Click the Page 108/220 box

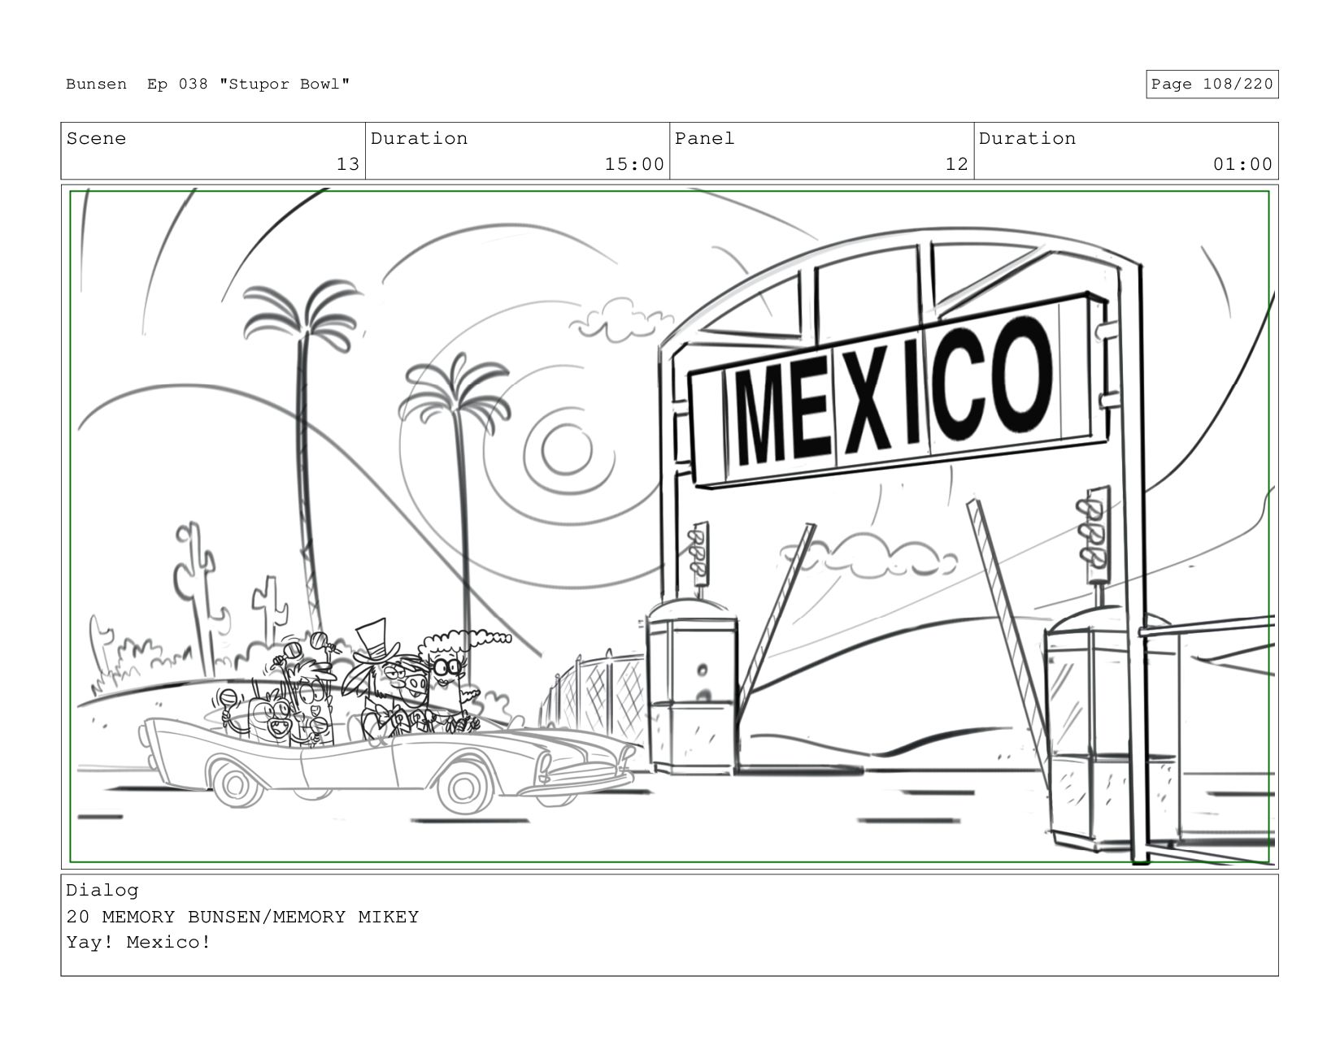pos(1212,84)
